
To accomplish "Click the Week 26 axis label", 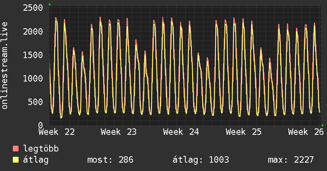I will click(306, 132).
